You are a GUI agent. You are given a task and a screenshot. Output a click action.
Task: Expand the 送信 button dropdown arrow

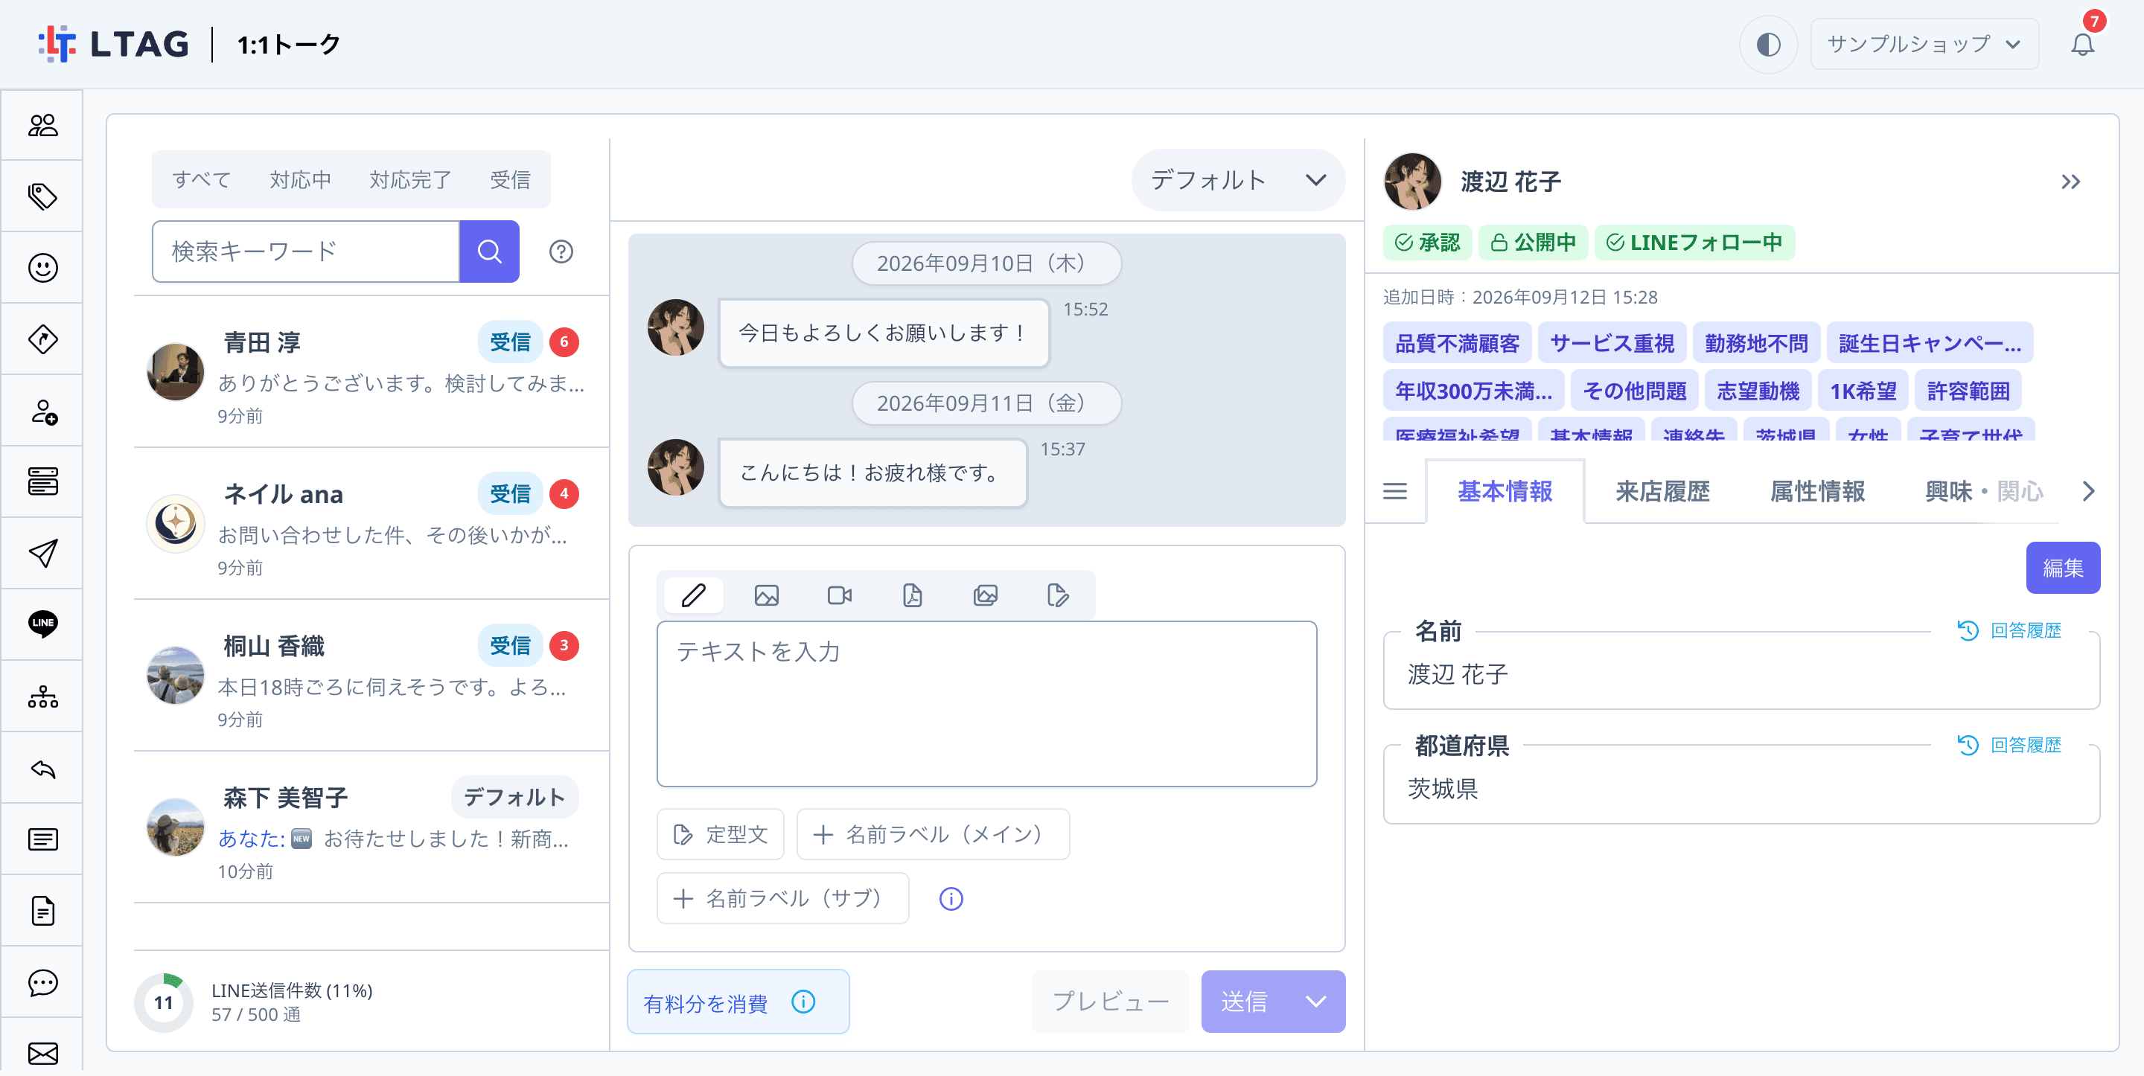click(1315, 1001)
